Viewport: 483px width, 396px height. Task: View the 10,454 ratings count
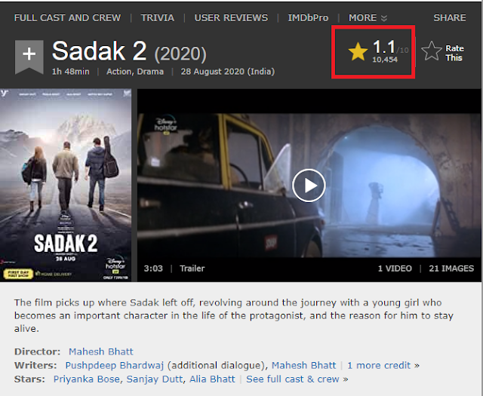tap(385, 60)
